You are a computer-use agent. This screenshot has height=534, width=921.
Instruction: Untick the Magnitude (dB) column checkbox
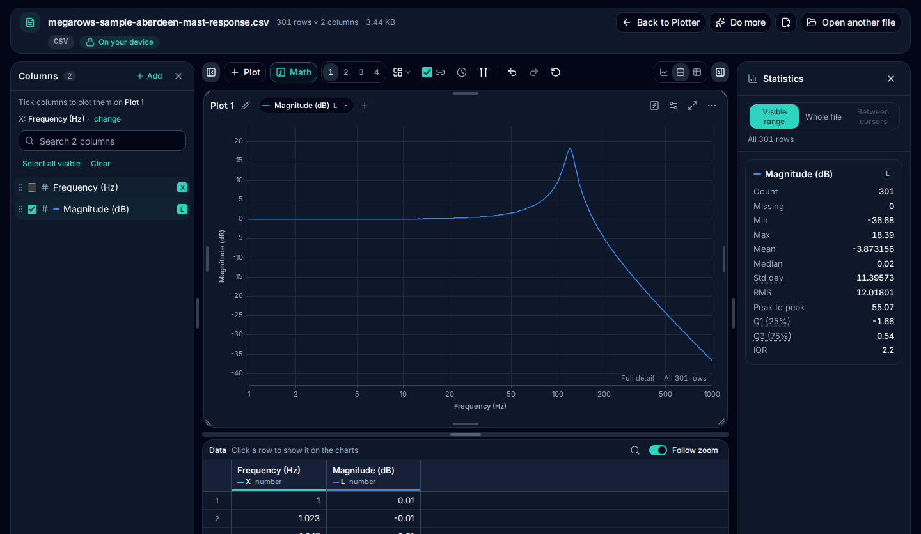point(32,209)
